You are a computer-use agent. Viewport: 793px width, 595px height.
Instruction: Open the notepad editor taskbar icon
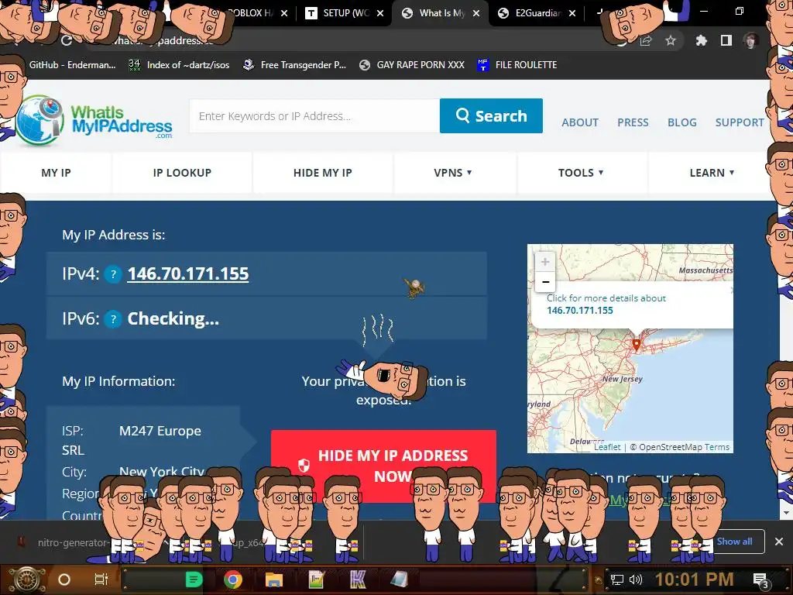316,580
